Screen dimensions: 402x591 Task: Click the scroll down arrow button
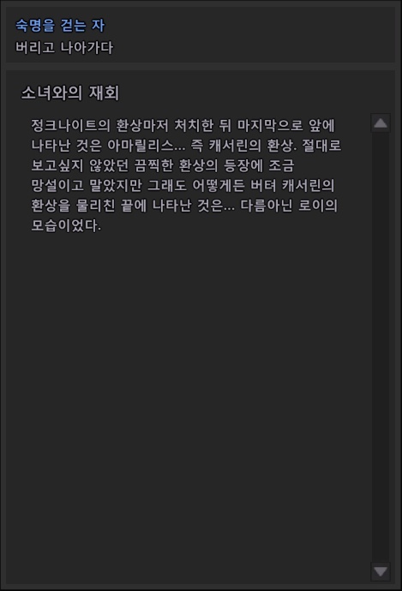click(x=381, y=571)
